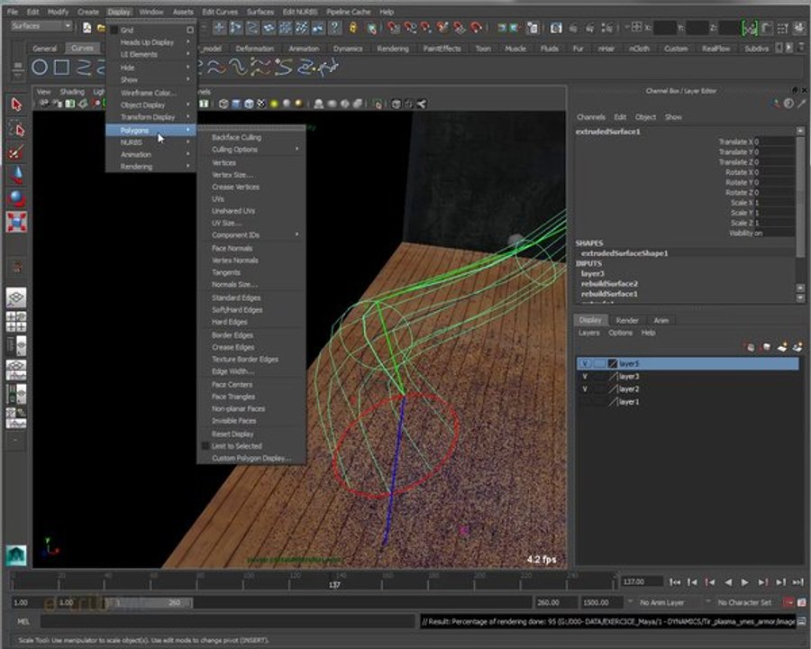Select the Rotate tool sphere icon
The image size is (811, 649).
[16, 198]
